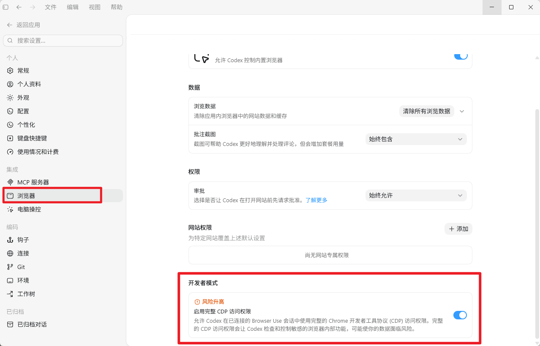Viewport: 540px width, 346px height.
Task: Minimize the window
Action: pyautogui.click(x=492, y=7)
